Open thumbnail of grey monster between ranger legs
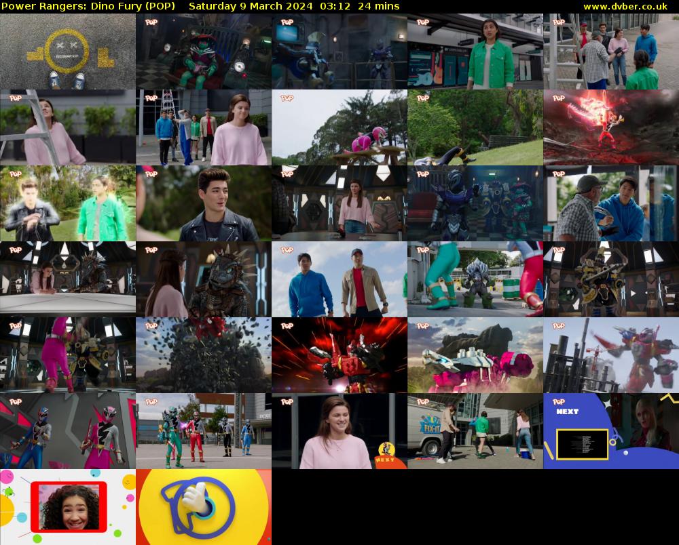Viewport: 679px width, 545px height. tap(475, 279)
